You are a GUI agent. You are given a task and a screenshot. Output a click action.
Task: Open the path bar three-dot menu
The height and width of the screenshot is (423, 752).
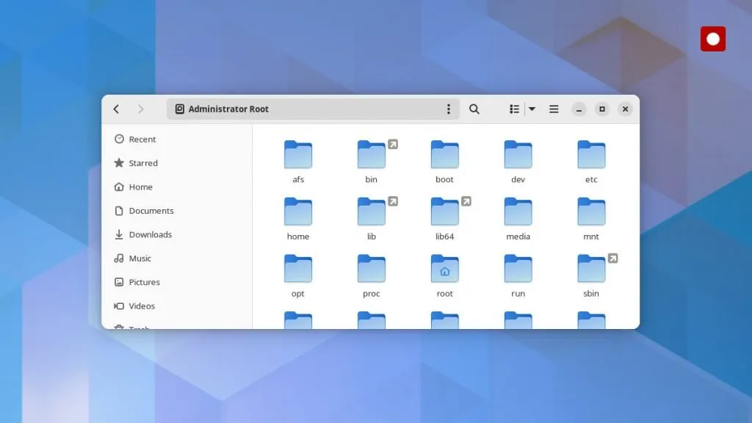pyautogui.click(x=449, y=108)
